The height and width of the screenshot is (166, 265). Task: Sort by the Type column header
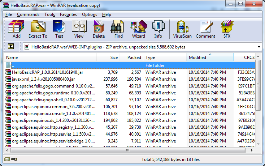165,58
